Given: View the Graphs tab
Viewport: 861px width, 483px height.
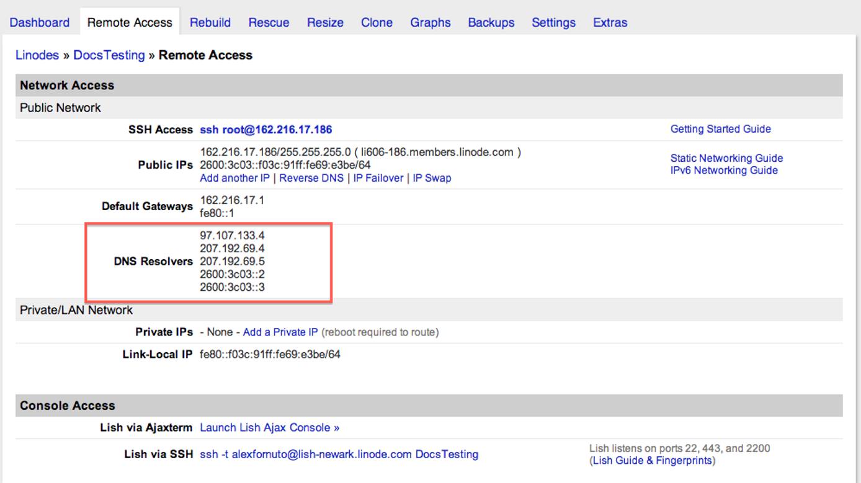Looking at the screenshot, I should tap(430, 22).
